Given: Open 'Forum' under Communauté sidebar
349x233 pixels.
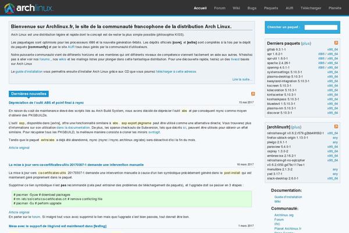Looking at the screenshot, I should [x=279, y=220].
